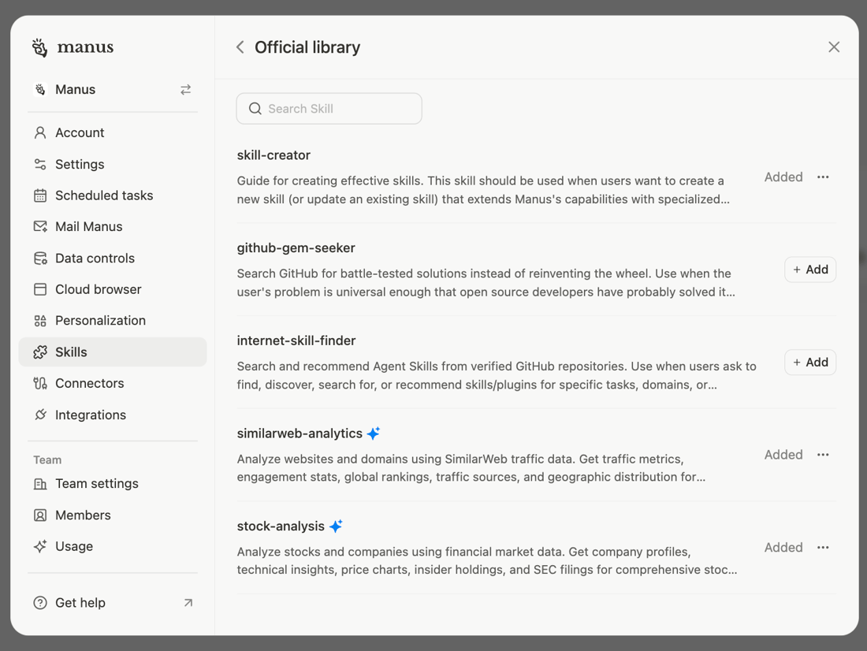
Task: Click the Added label for similarweb-analytics
Action: pos(783,455)
